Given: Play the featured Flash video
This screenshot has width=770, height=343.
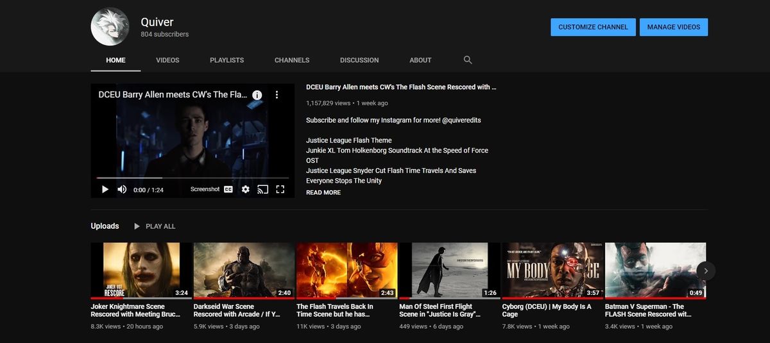Looking at the screenshot, I should 105,189.
